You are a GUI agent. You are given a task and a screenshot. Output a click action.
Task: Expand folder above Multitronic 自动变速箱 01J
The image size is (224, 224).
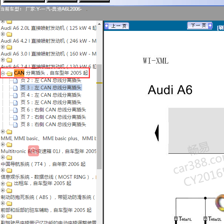coord(3,145)
